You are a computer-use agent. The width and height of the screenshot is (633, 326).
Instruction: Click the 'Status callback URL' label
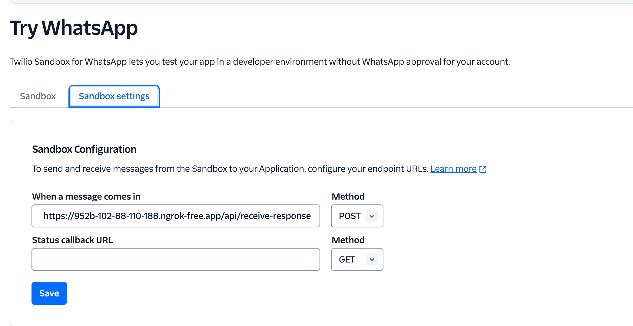pyautogui.click(x=72, y=240)
